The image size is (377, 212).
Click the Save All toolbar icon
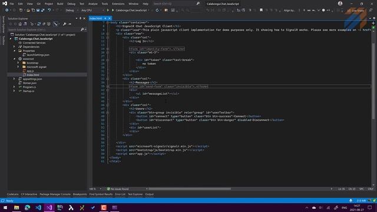pyautogui.click(x=42, y=11)
